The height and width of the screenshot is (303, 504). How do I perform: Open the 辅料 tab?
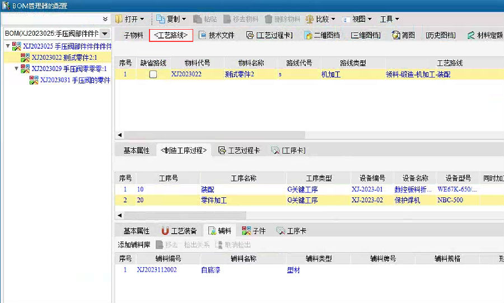(x=220, y=231)
